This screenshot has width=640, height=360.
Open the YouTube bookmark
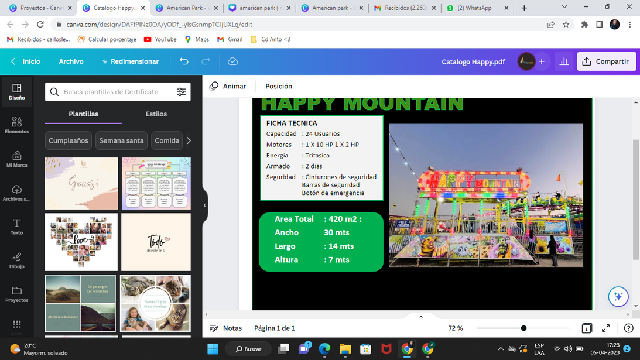pos(160,39)
